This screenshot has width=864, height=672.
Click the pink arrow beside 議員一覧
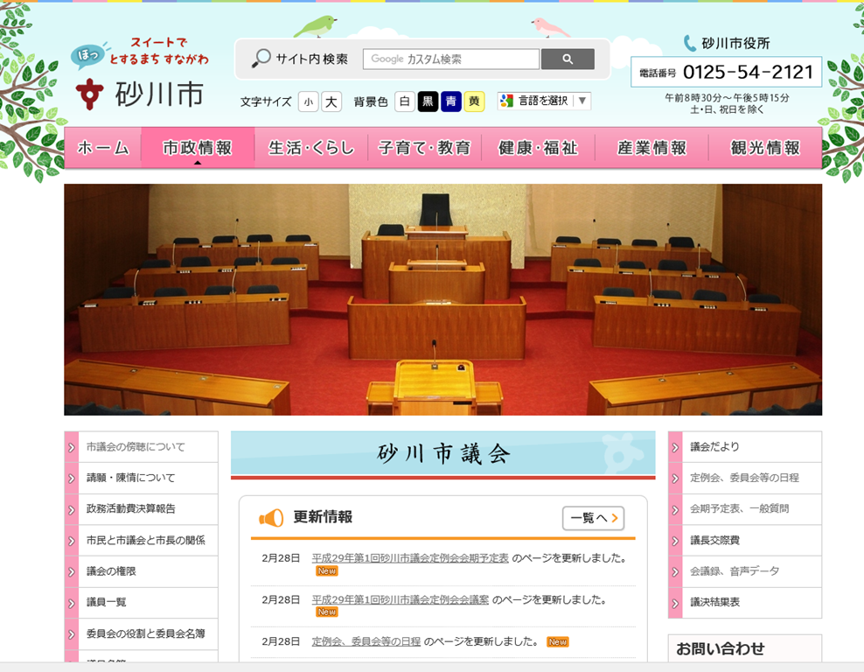[71, 603]
